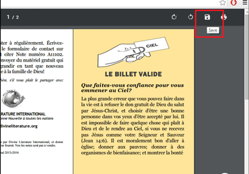Click the RATURE INTERNATIONAL title text
The width and height of the screenshot is (249, 174).
point(23,114)
